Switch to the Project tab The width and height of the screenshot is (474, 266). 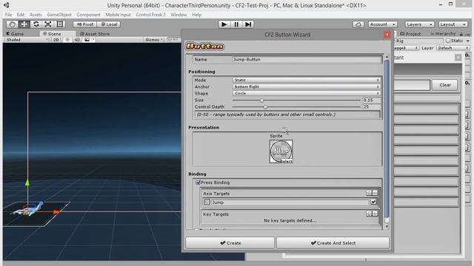point(410,34)
